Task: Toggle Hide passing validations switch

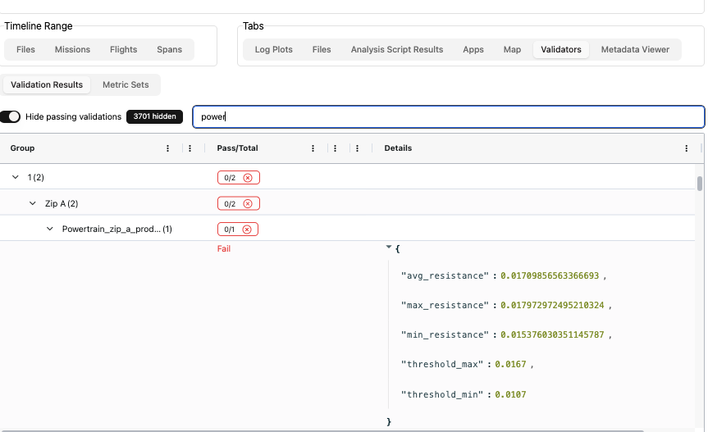Action: 10,116
